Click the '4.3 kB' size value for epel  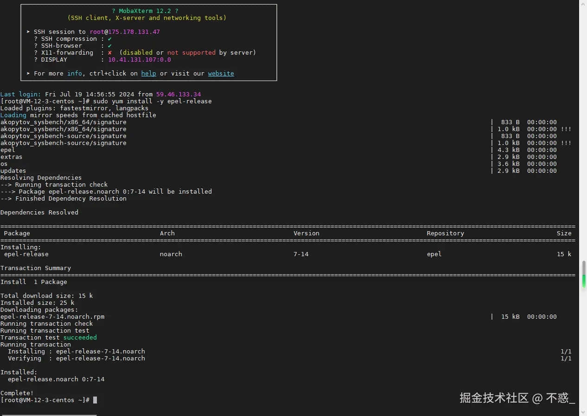point(509,150)
